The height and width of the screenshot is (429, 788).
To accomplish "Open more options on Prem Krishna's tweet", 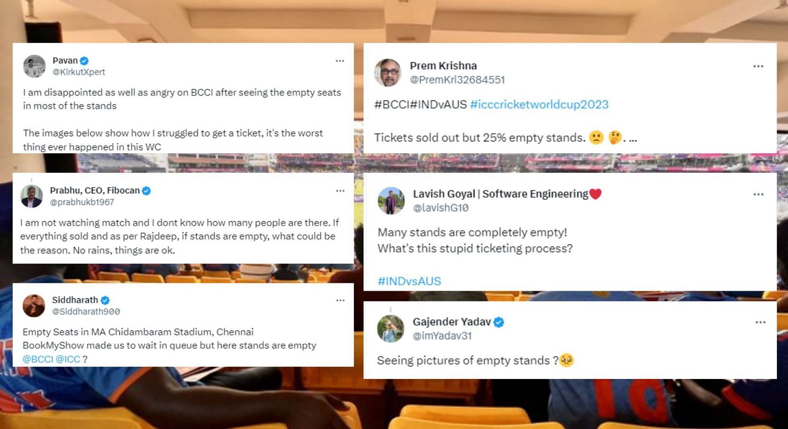I will tap(758, 66).
